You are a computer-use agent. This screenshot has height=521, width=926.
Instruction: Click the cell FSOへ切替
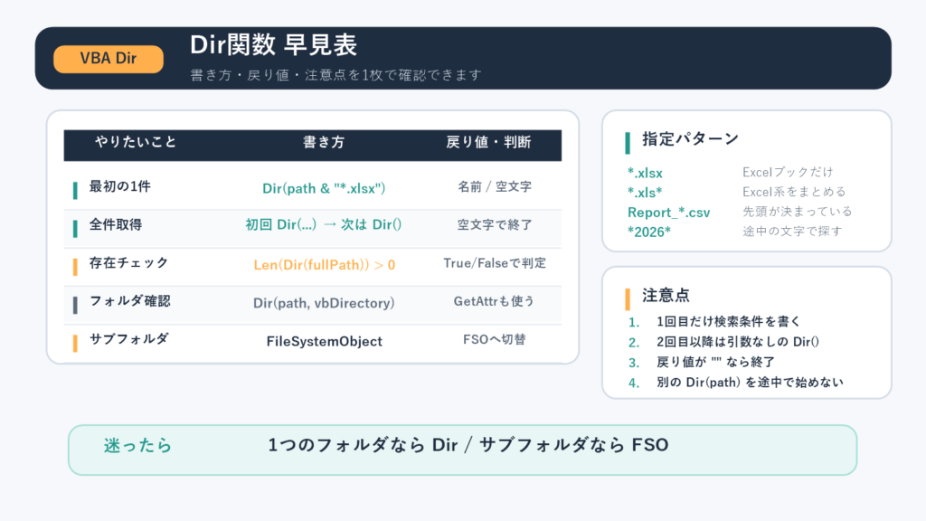click(x=495, y=340)
